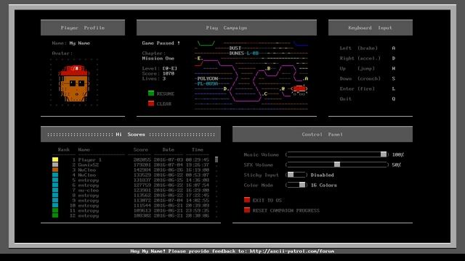The image size is (465, 261).
Task: Click the CLEAR text button
Action: click(x=164, y=104)
